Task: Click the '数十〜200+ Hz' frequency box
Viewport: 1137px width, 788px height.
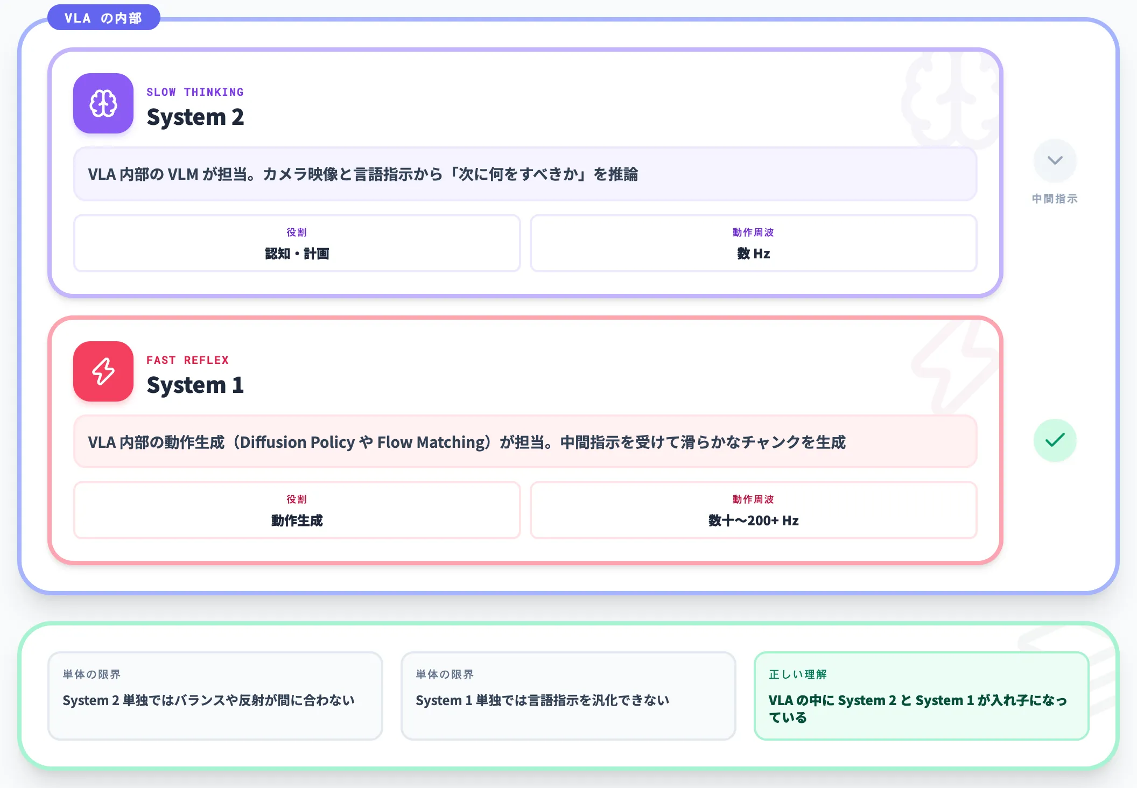Action: [x=753, y=510]
